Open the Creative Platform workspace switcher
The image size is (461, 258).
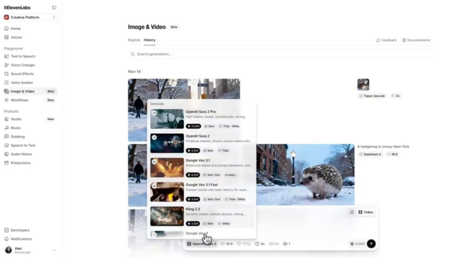[x=30, y=17]
